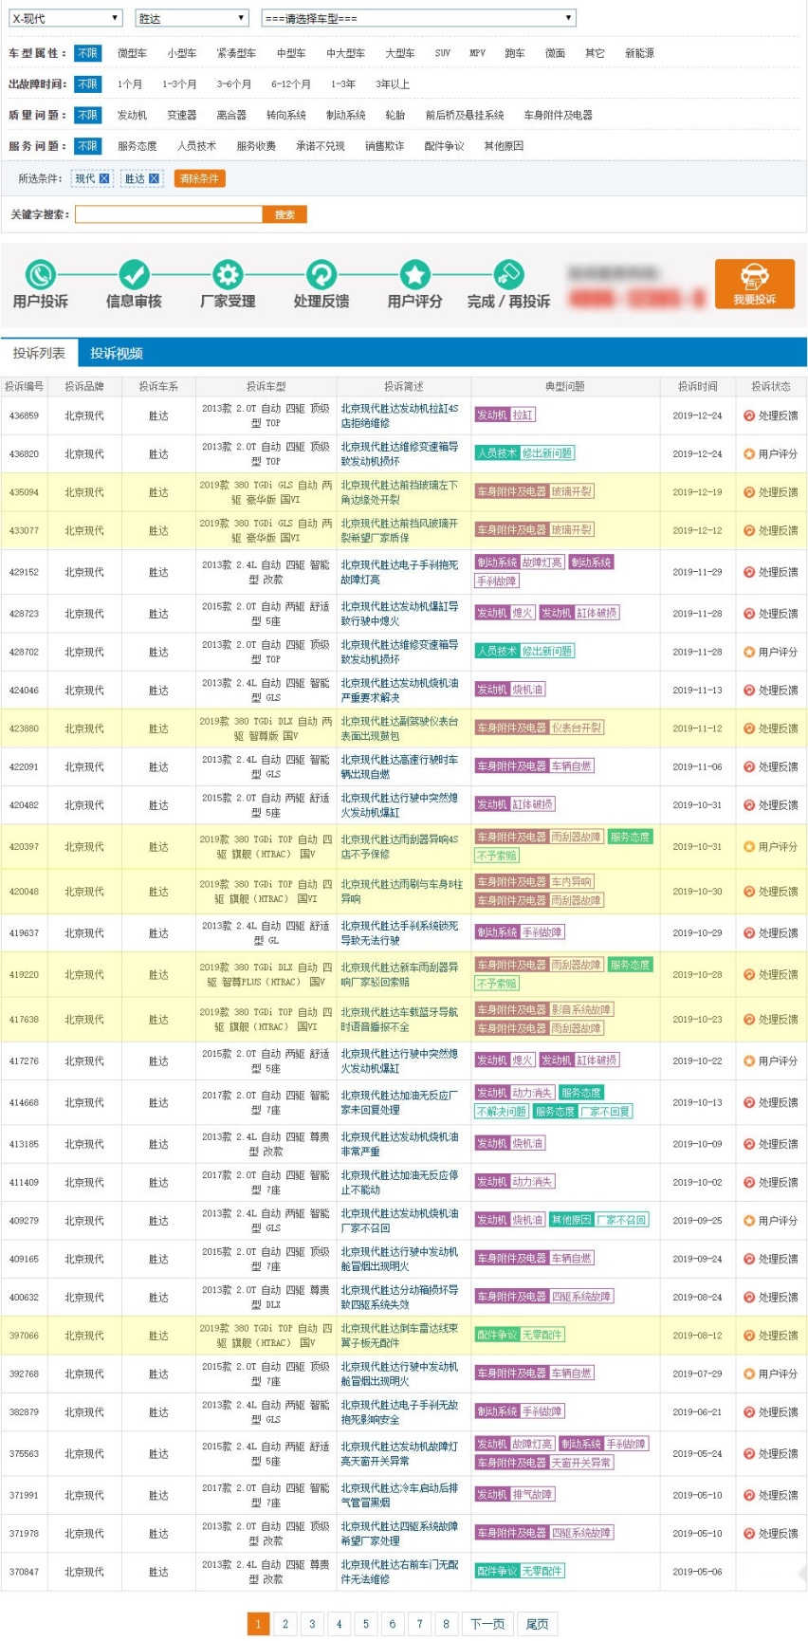The height and width of the screenshot is (1641, 808).
Task: Click the 配件争议 tag in row 397066
Action: pos(497,1335)
